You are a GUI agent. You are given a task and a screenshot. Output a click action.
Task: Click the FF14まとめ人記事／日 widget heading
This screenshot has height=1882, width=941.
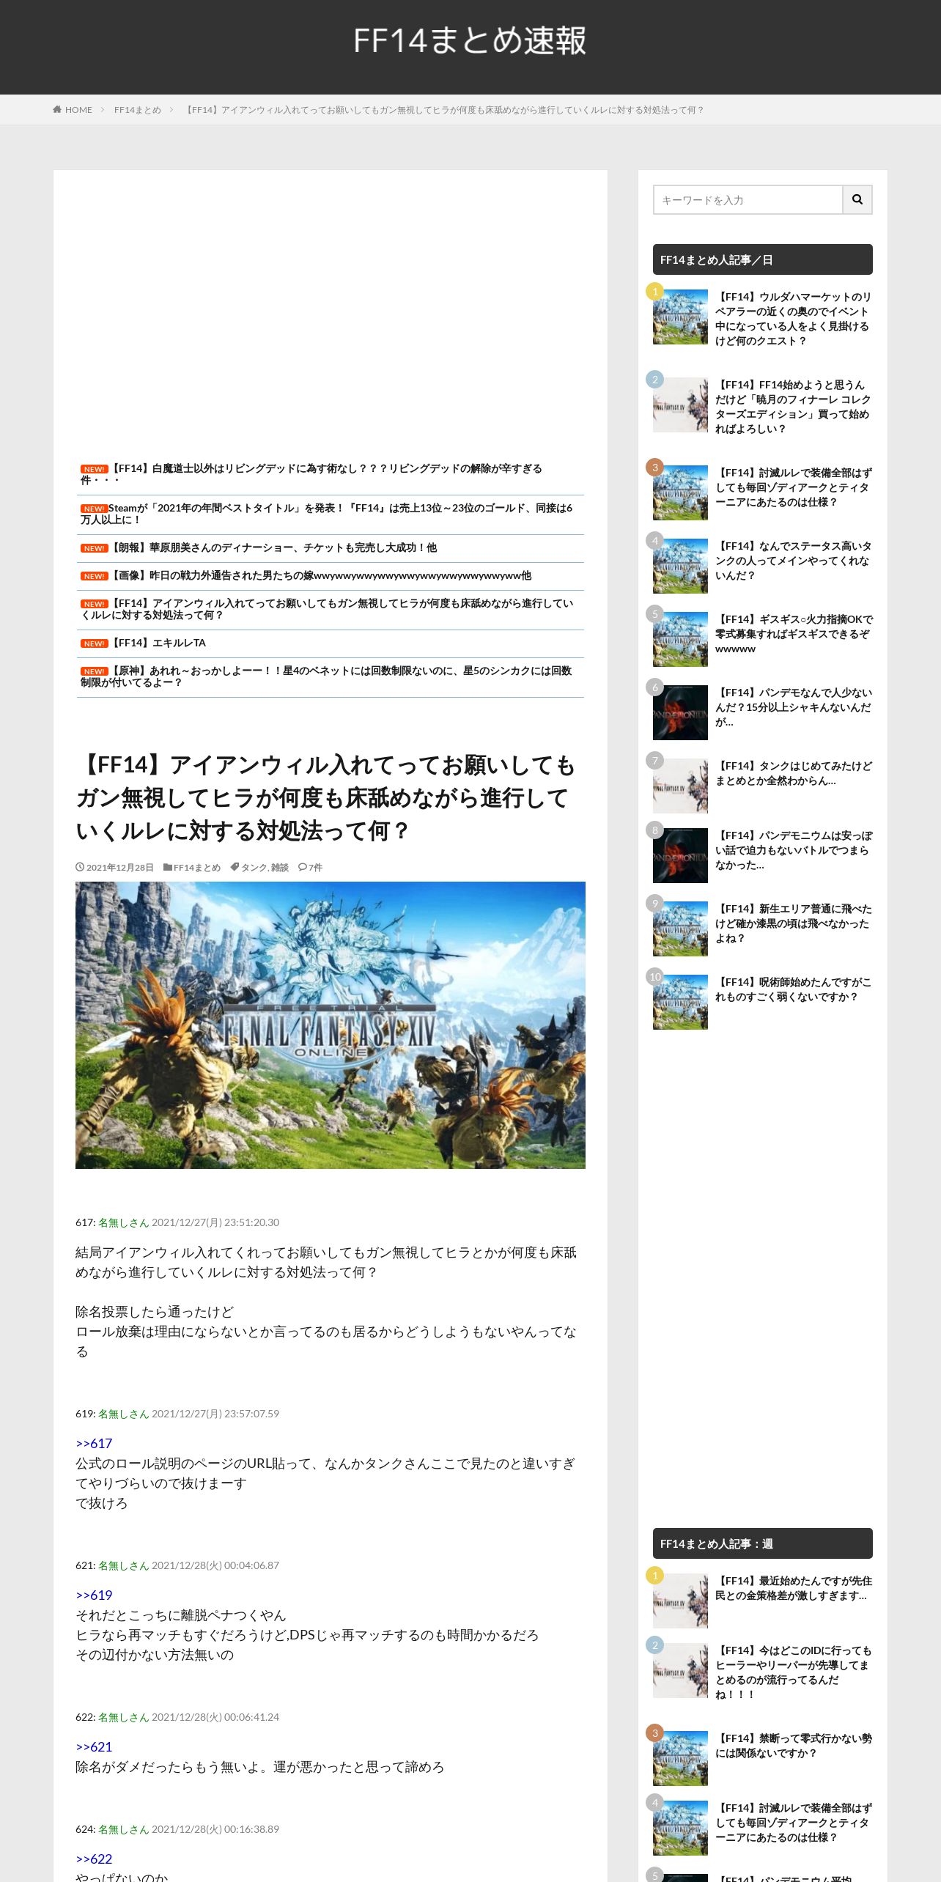click(x=763, y=259)
